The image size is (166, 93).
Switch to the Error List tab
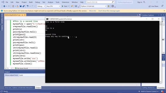(8, 88)
